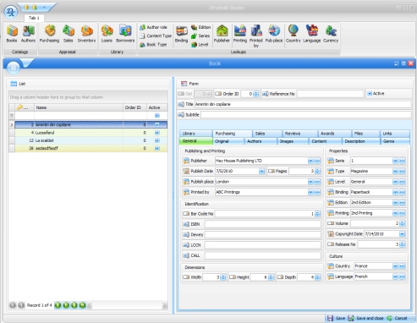The image size is (417, 323).
Task: Open the Publisher lookup icon
Action: tap(222, 34)
